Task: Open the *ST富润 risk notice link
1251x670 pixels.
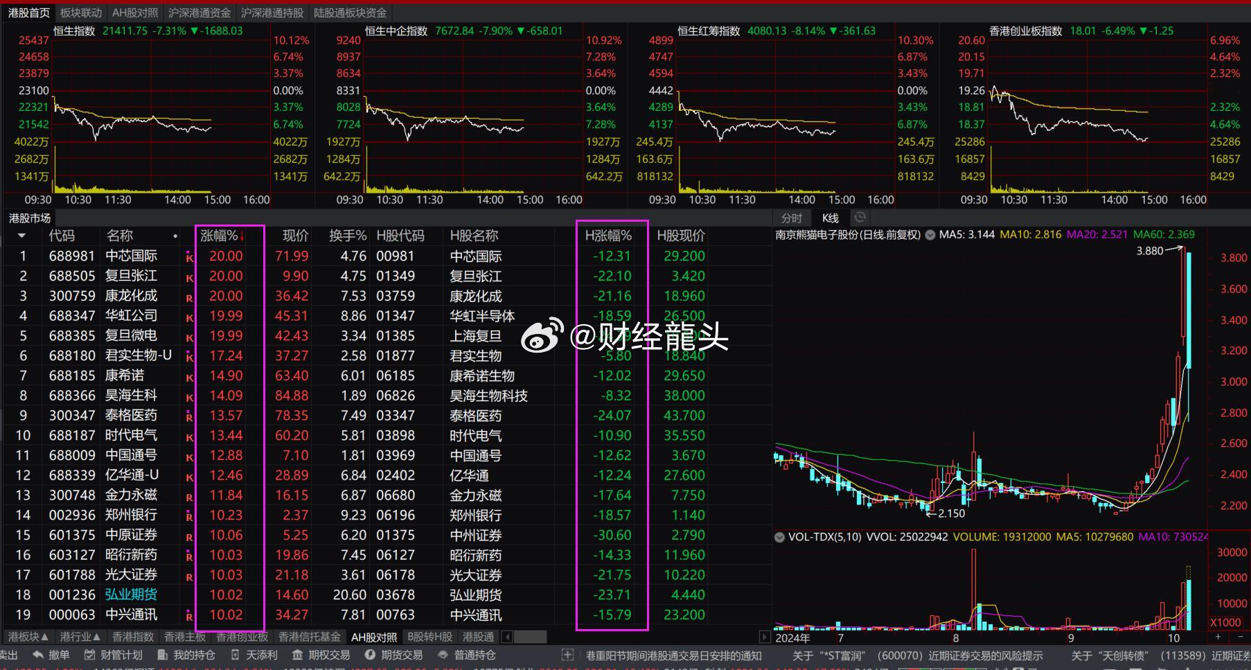Action: tap(917, 655)
